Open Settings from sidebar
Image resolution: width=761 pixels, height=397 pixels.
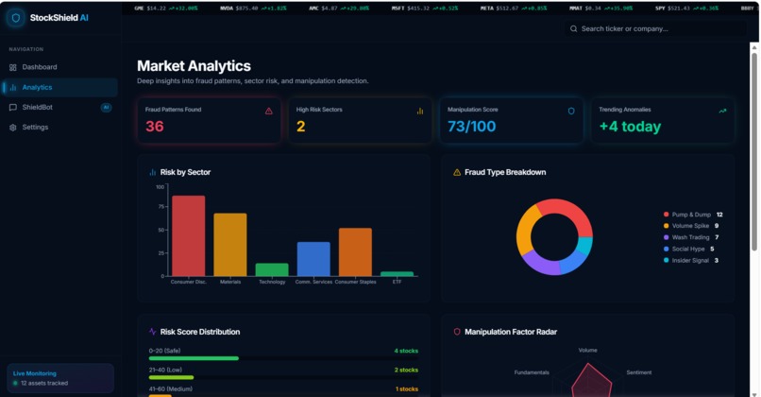[x=60, y=128]
